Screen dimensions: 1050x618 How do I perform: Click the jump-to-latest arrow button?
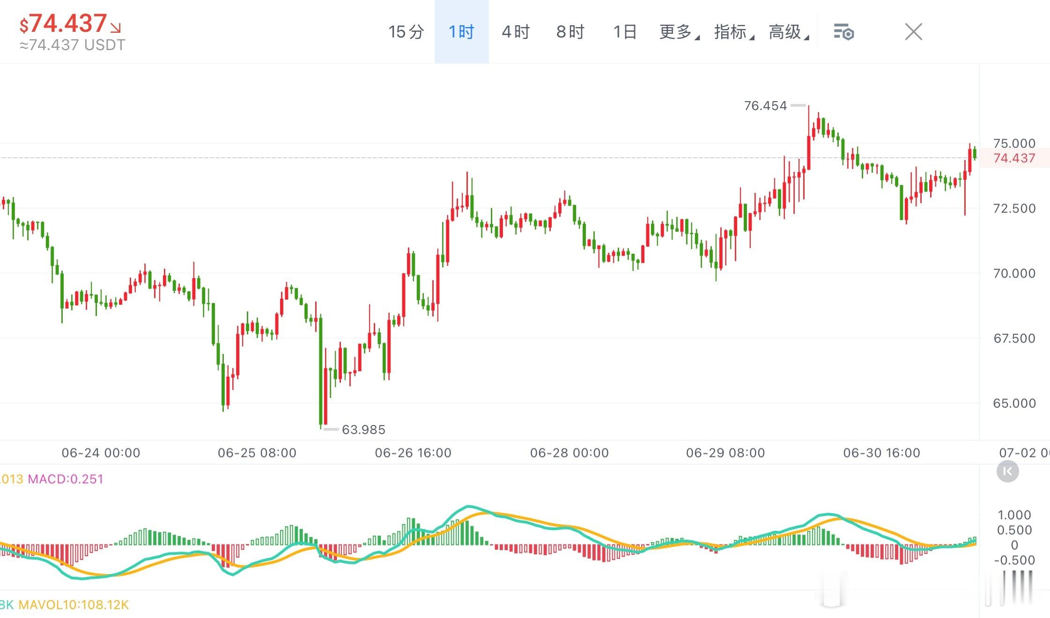1007,471
